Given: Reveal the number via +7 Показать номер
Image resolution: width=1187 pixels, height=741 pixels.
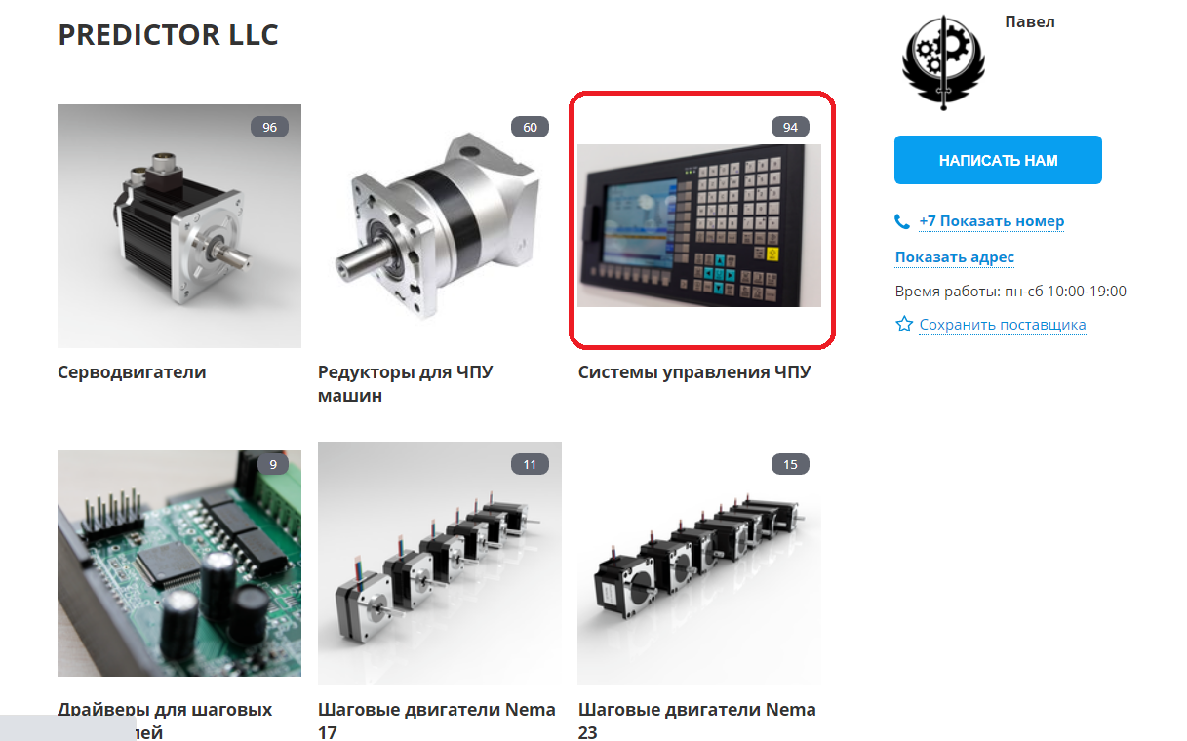Looking at the screenshot, I should [x=991, y=221].
